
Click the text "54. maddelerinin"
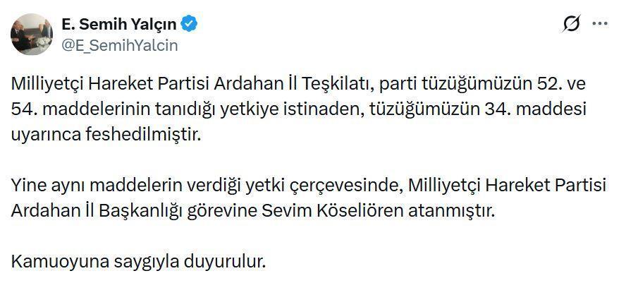[x=64, y=109]
